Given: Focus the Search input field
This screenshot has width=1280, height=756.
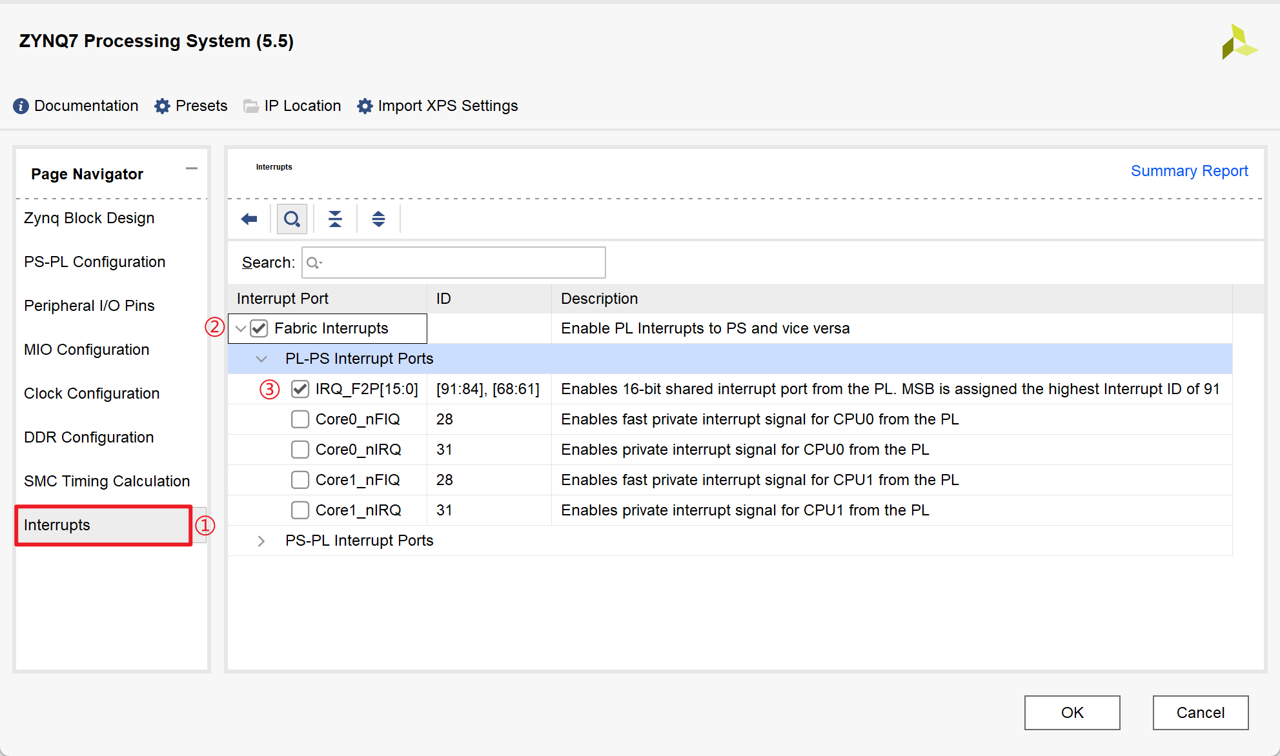Looking at the screenshot, I should pyautogui.click(x=454, y=263).
